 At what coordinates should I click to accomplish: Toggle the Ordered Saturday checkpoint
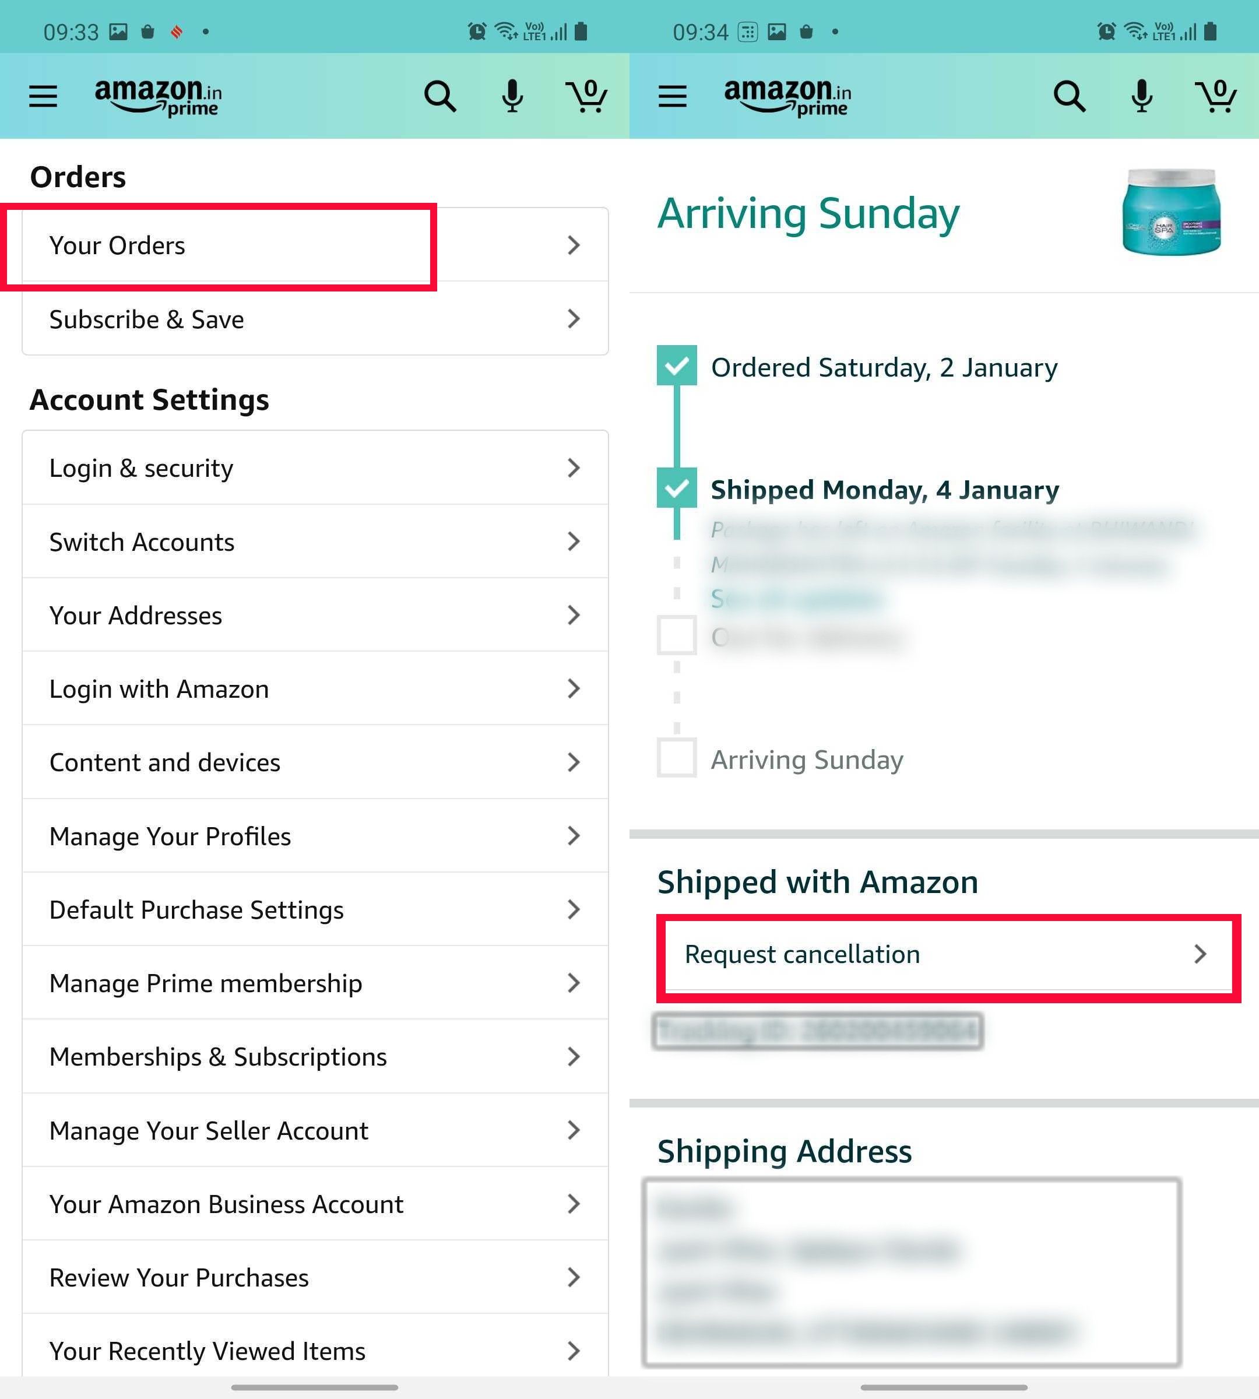pos(677,367)
